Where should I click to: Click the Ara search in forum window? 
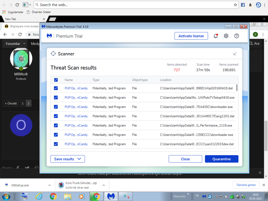click(255, 43)
